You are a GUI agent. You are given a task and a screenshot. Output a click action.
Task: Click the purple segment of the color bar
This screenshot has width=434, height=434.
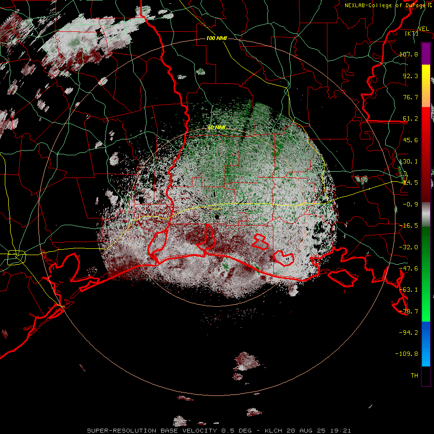426,54
